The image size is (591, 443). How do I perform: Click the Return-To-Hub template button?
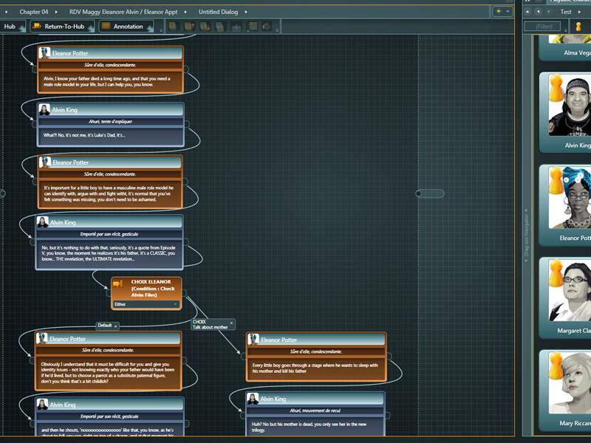[61, 27]
